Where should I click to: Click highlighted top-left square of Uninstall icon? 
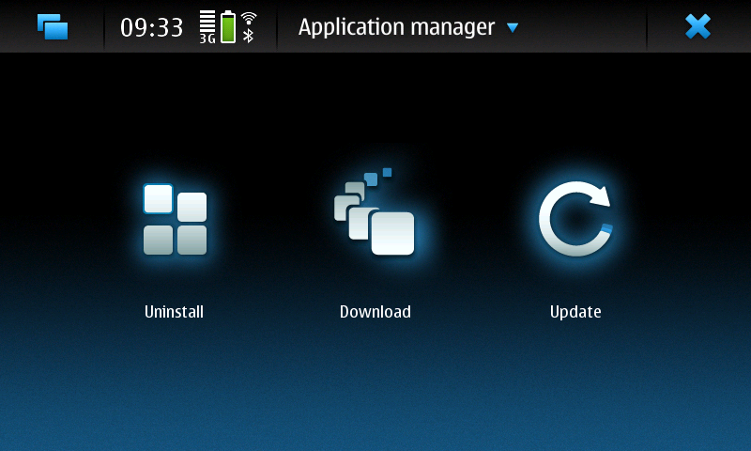pos(158,199)
